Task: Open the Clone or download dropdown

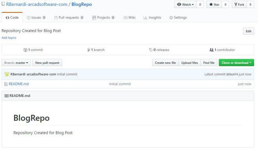Action: click(x=236, y=63)
